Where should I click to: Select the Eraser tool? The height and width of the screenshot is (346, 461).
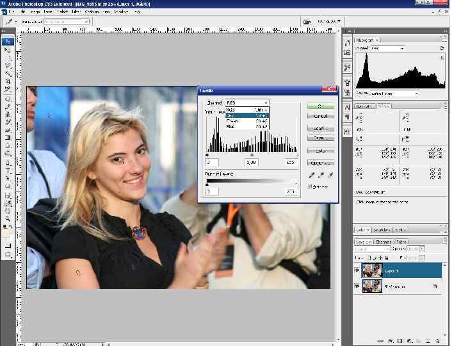[8, 129]
